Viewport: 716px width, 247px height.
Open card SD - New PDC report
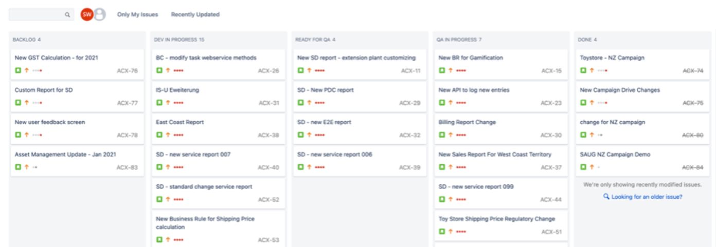coord(360,97)
